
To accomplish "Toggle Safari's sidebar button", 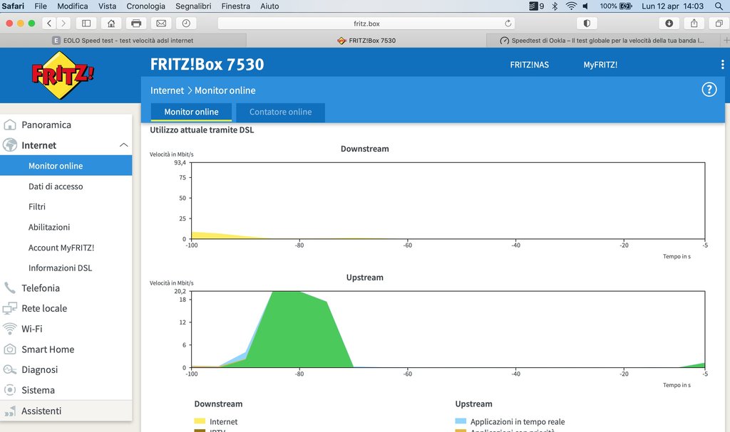I will [x=86, y=23].
